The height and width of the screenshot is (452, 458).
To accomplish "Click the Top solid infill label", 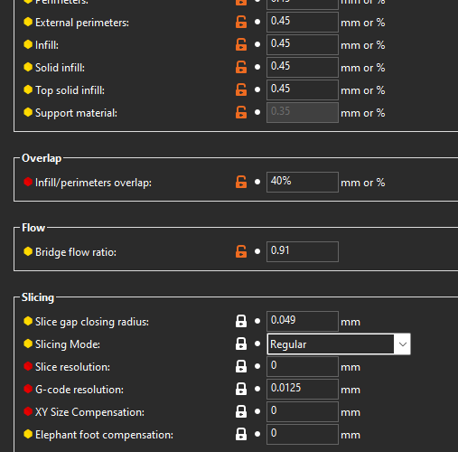I will [x=70, y=90].
